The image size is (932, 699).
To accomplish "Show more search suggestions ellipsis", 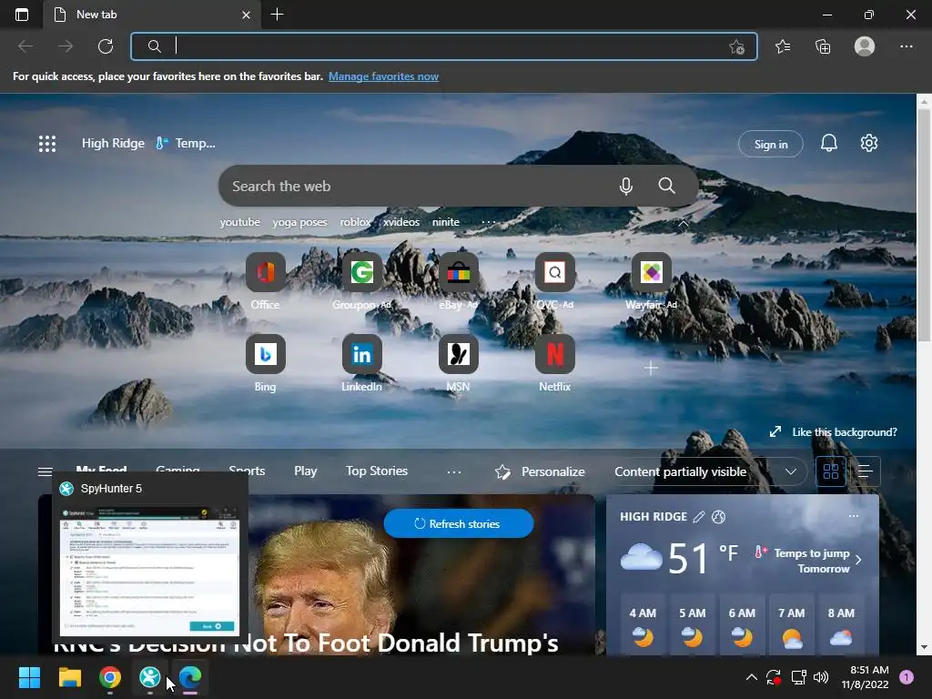I will [488, 222].
